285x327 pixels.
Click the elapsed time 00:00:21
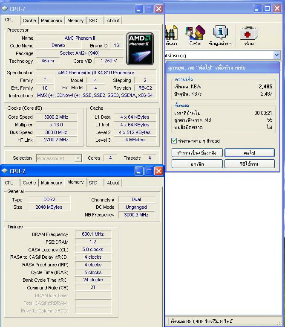click(263, 113)
